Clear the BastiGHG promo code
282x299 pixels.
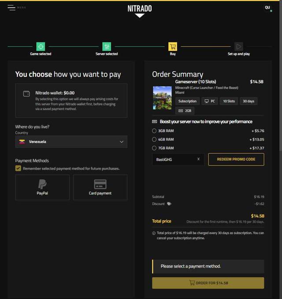198,159
